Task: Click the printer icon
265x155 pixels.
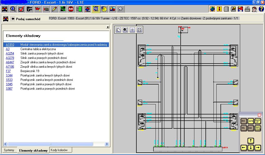Action: pos(247,9)
